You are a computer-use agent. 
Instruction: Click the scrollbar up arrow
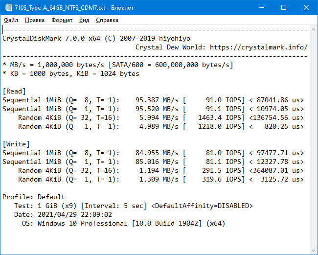[x=313, y=30]
